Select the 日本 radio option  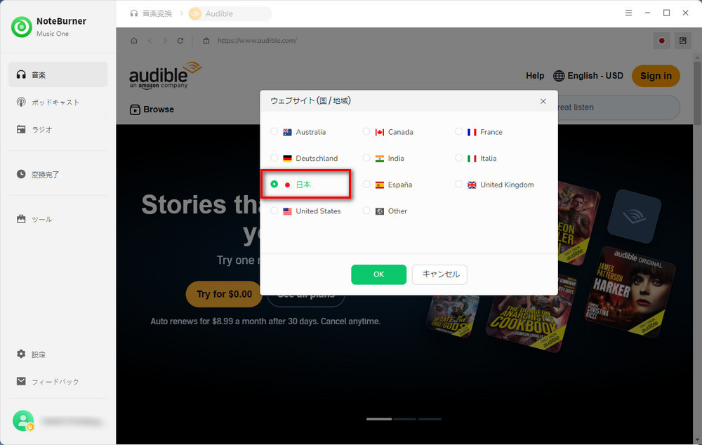pyautogui.click(x=274, y=184)
